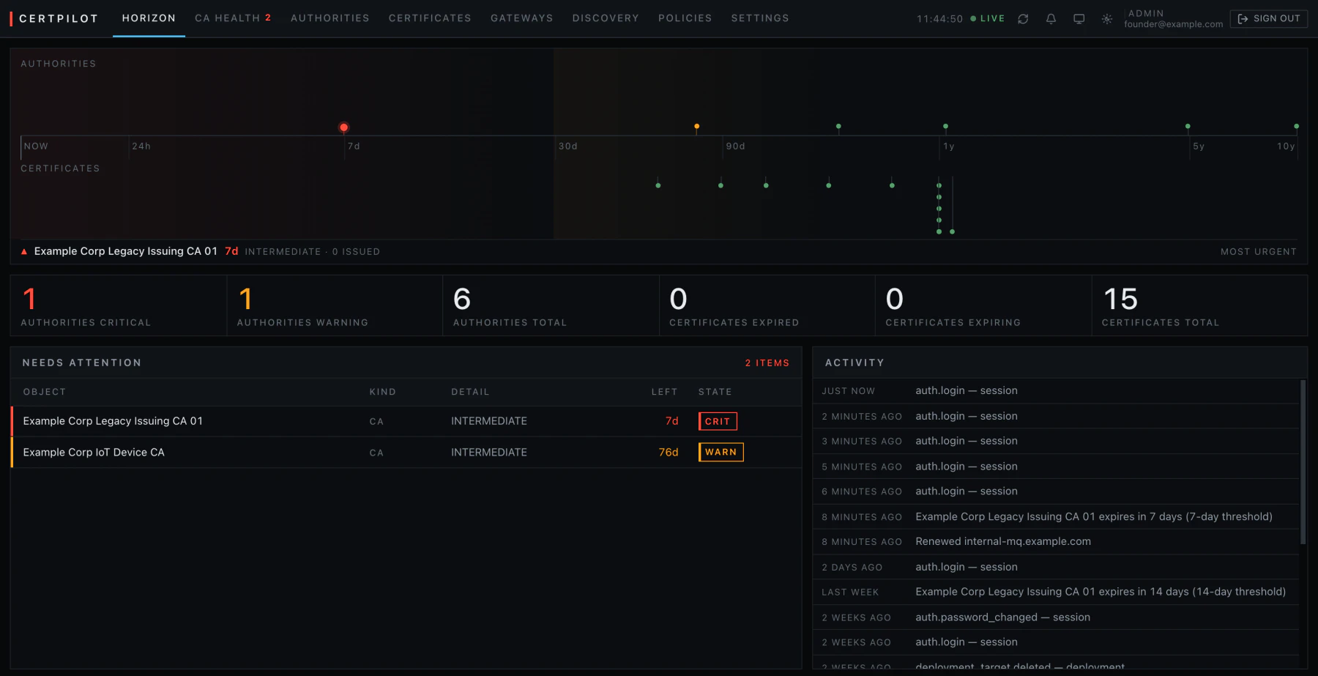Click the OBJECT column header

point(45,392)
